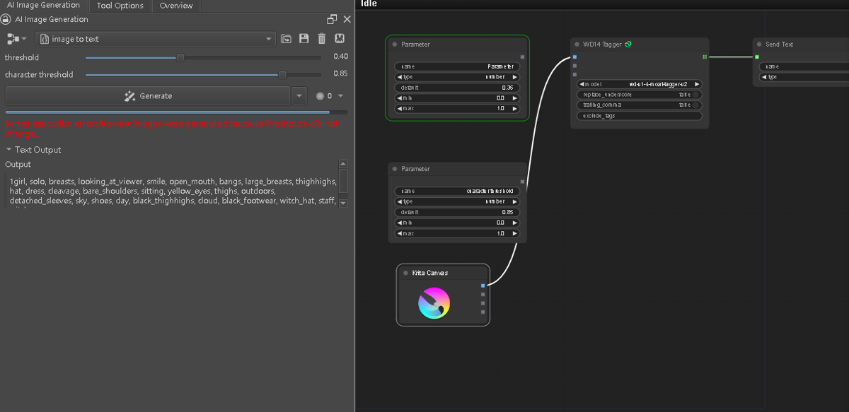Click the rightmost web export icon in toolbar

pos(340,39)
